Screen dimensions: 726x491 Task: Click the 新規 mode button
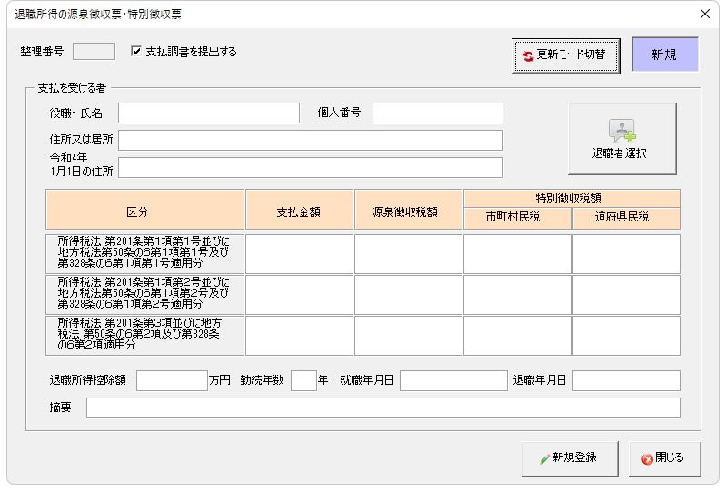664,54
